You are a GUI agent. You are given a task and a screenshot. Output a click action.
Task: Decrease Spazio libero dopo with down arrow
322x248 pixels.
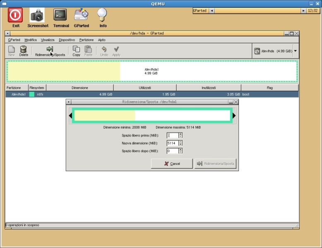(x=180, y=152)
